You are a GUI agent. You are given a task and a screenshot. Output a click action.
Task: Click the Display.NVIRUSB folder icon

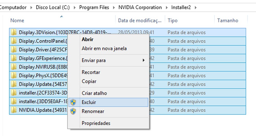pyautogui.click(x=14, y=67)
